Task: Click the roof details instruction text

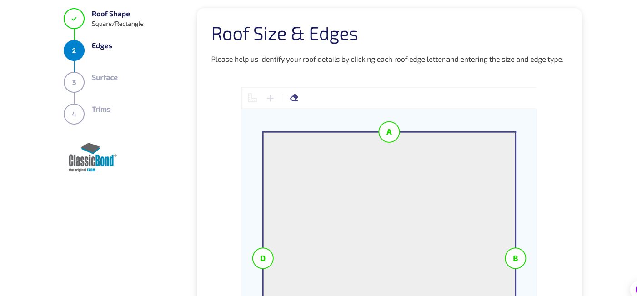Action: pos(387,60)
